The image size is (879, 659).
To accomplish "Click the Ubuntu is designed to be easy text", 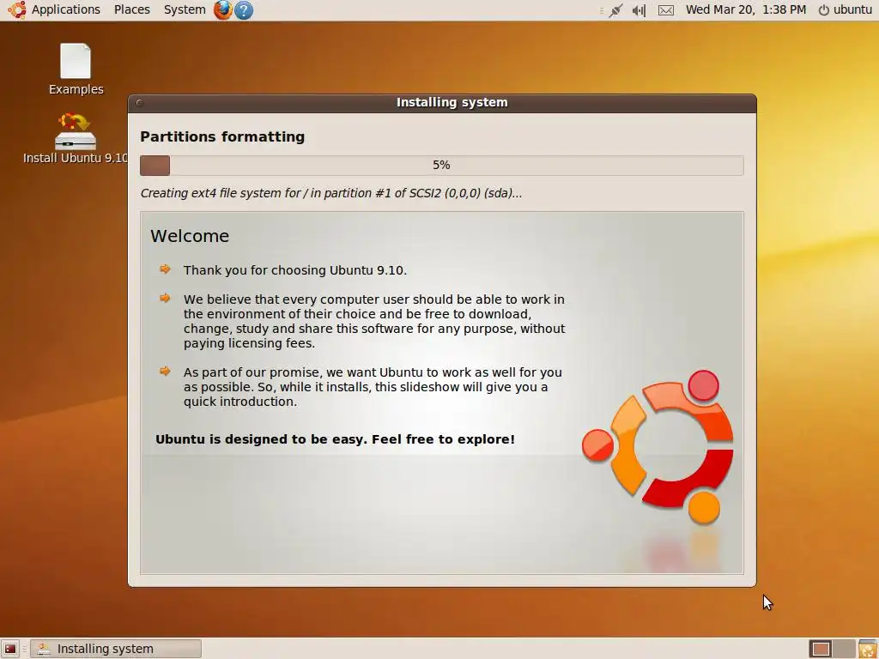I will 335,439.
